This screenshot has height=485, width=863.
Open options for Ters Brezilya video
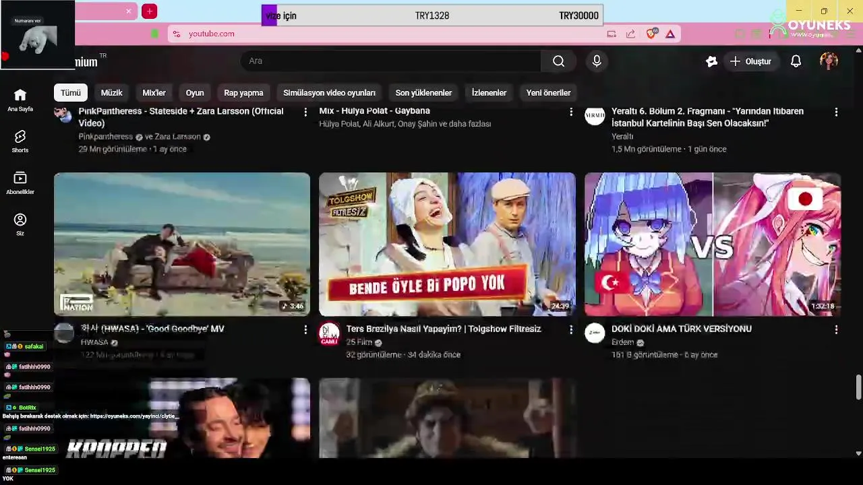pos(571,329)
